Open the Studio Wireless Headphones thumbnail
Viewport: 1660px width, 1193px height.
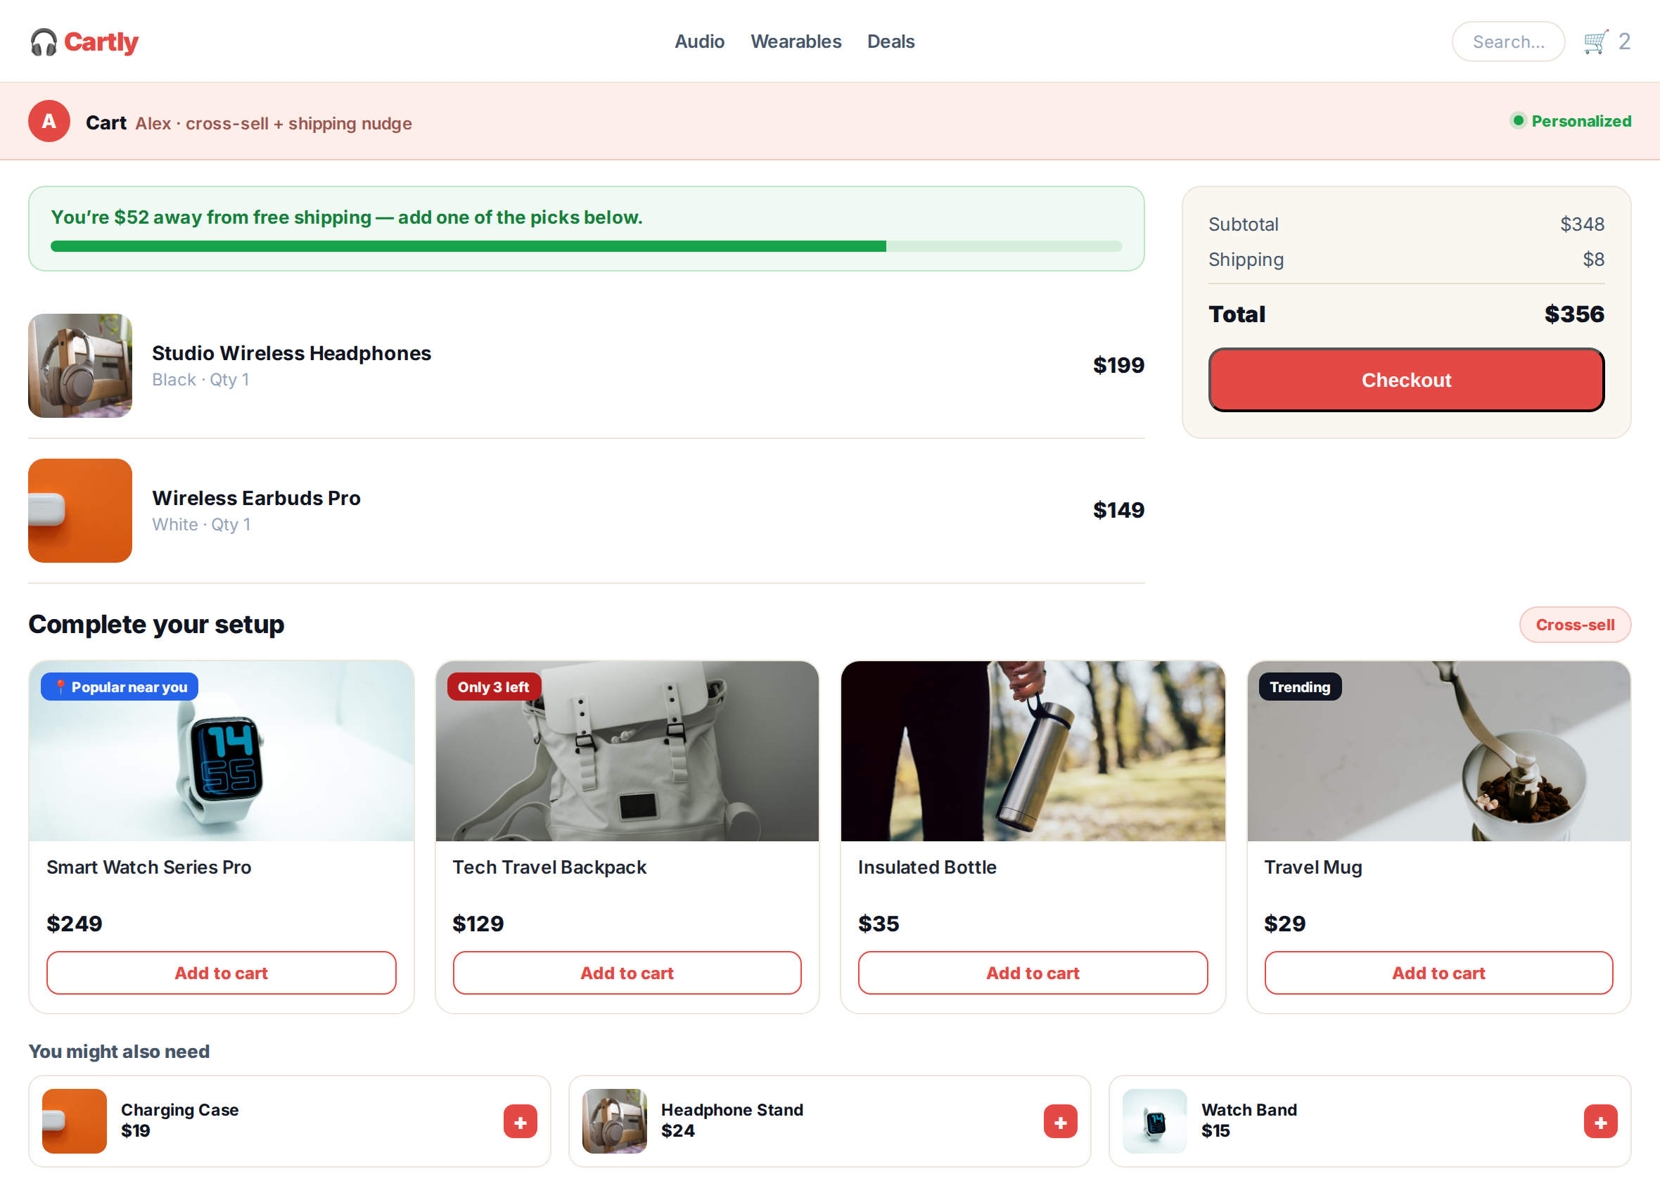(x=79, y=366)
